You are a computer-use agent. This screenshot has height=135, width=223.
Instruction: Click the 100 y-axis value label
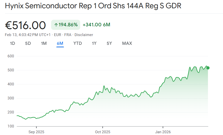11,126
